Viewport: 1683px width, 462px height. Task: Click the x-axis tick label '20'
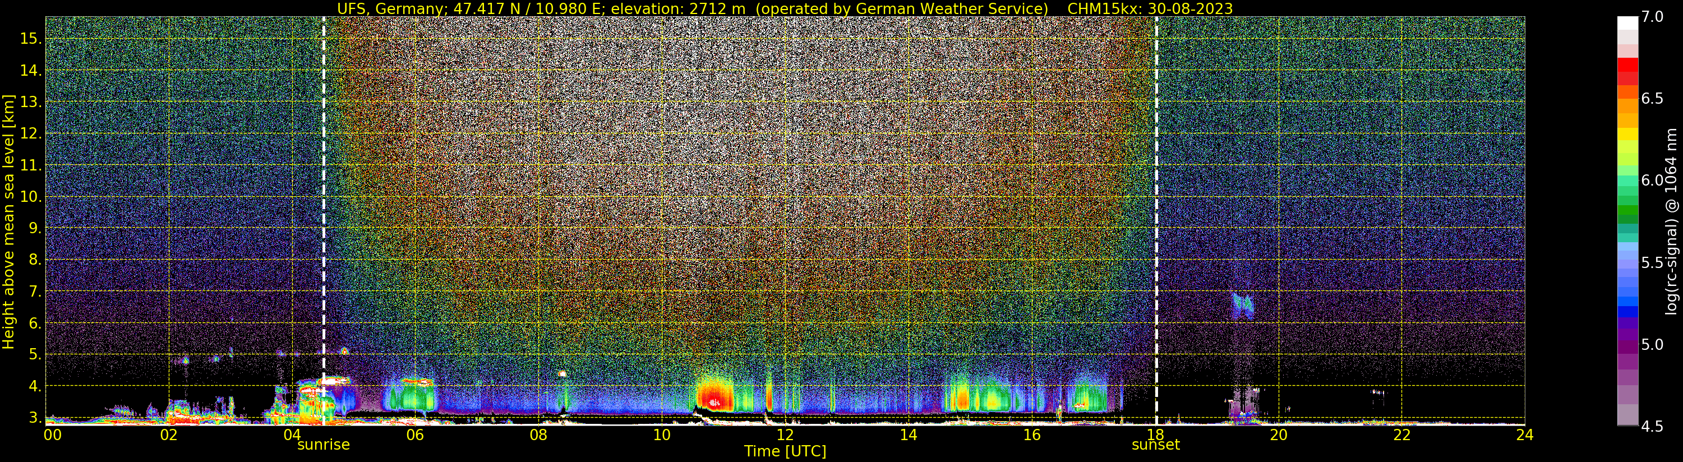click(1279, 435)
